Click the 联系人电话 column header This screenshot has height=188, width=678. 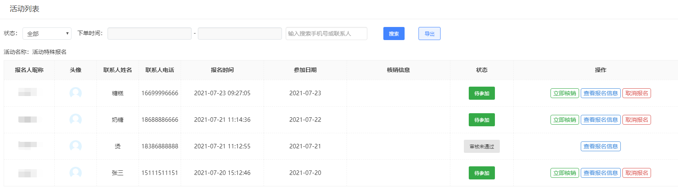160,70
